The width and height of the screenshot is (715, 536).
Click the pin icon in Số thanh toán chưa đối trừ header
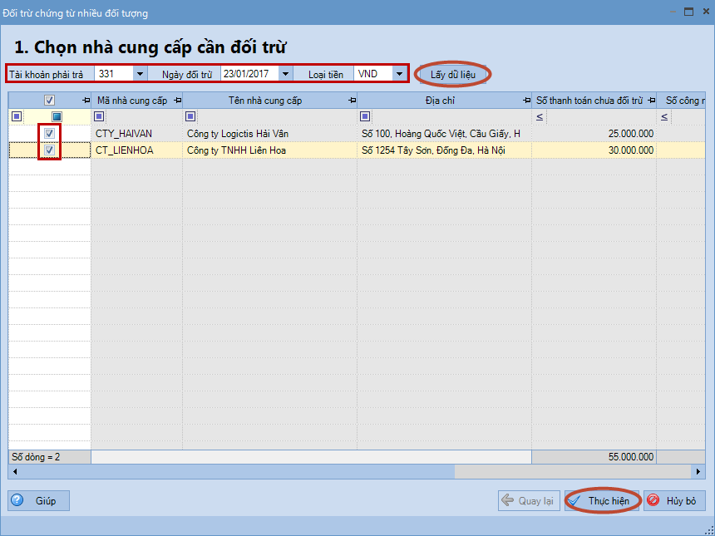(650, 101)
